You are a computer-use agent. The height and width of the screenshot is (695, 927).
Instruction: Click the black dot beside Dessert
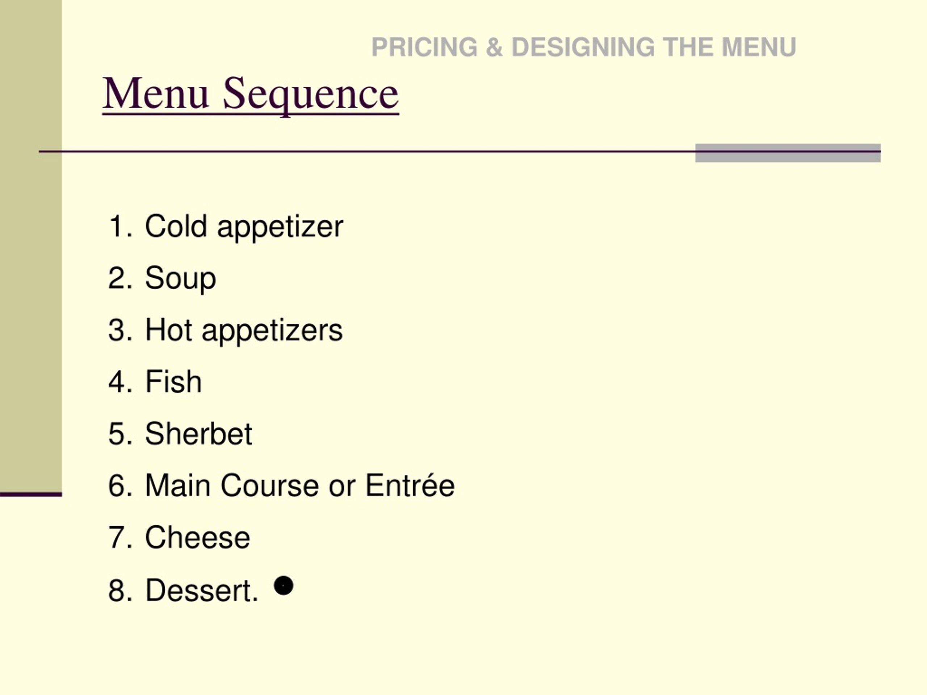pos(283,585)
